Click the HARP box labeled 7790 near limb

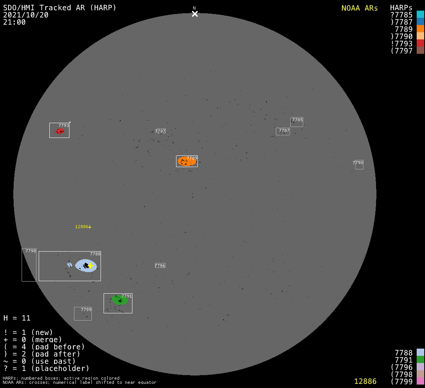[359, 164]
